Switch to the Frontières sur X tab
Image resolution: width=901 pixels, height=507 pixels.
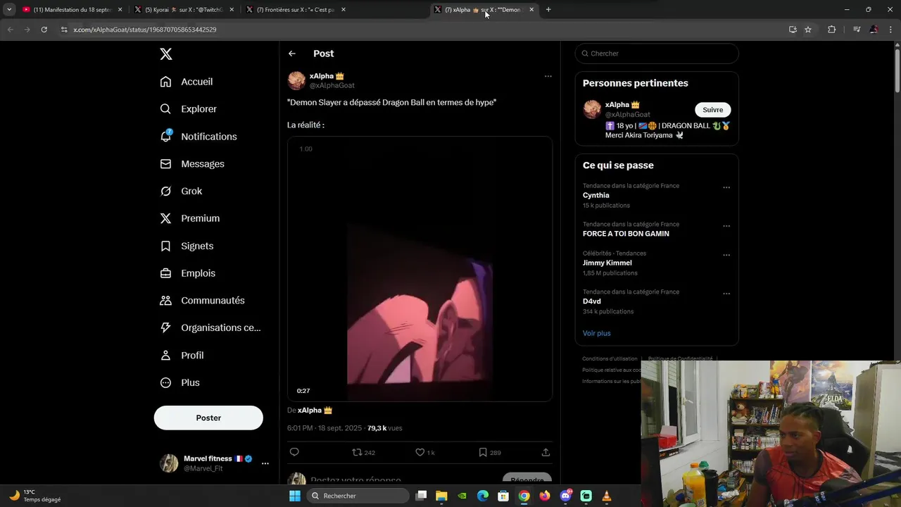click(x=295, y=10)
